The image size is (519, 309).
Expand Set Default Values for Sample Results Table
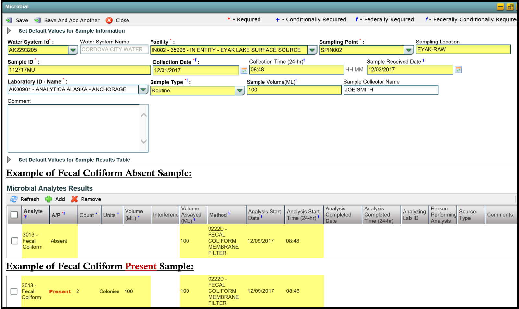pyautogui.click(x=9, y=160)
